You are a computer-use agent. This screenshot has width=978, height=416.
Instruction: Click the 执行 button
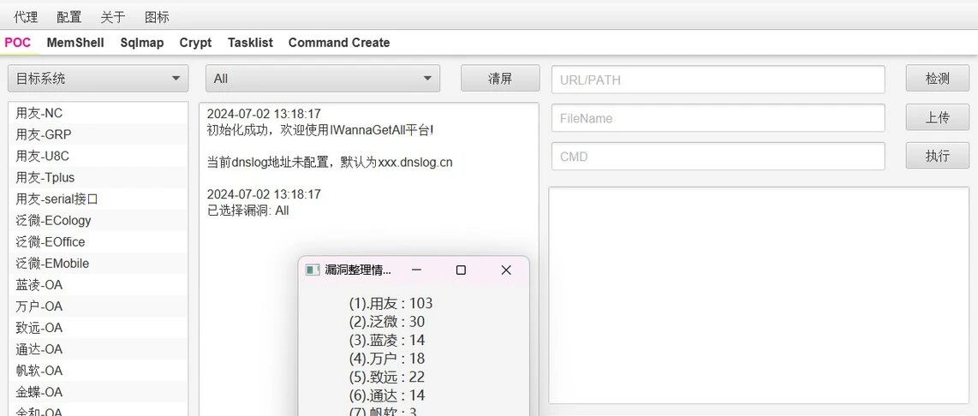pos(938,155)
